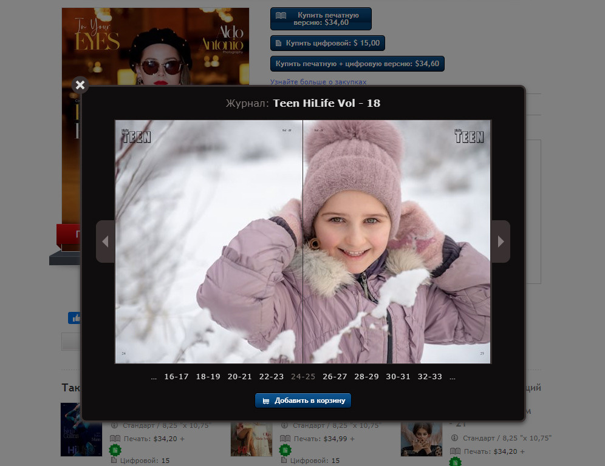Image resolution: width=605 pixels, height=466 pixels.
Task: Click Купить цифровой $15,00 button
Action: pyautogui.click(x=327, y=43)
